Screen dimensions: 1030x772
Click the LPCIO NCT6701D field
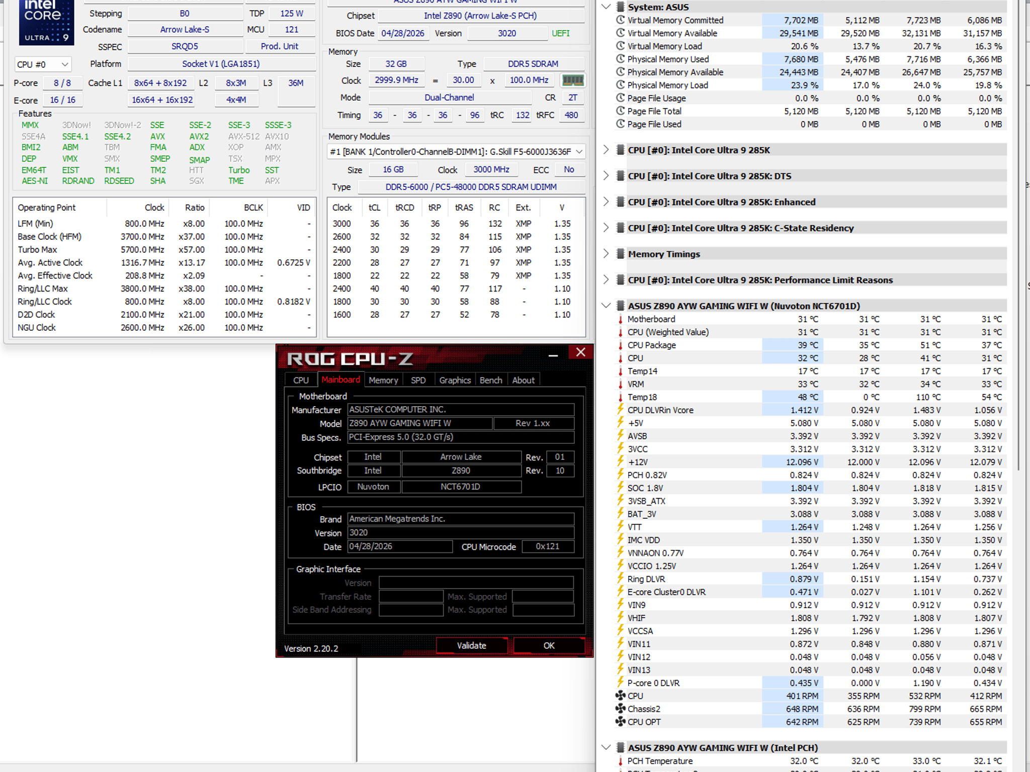tap(461, 487)
